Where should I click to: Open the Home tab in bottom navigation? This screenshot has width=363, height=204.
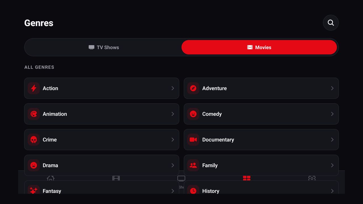[50, 178]
